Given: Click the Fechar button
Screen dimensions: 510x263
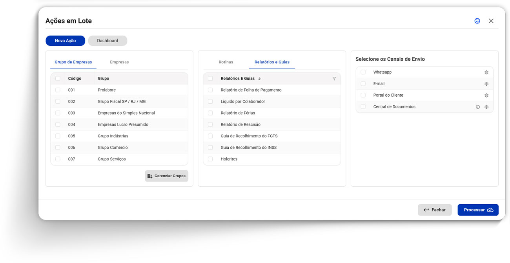Looking at the screenshot, I should tap(435, 210).
